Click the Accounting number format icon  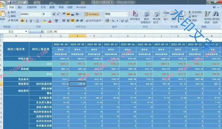107,21
